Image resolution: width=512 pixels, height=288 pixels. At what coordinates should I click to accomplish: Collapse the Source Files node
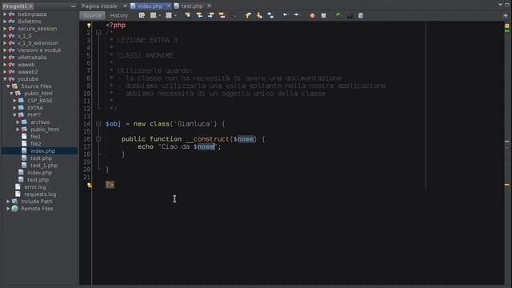[x=8, y=86]
